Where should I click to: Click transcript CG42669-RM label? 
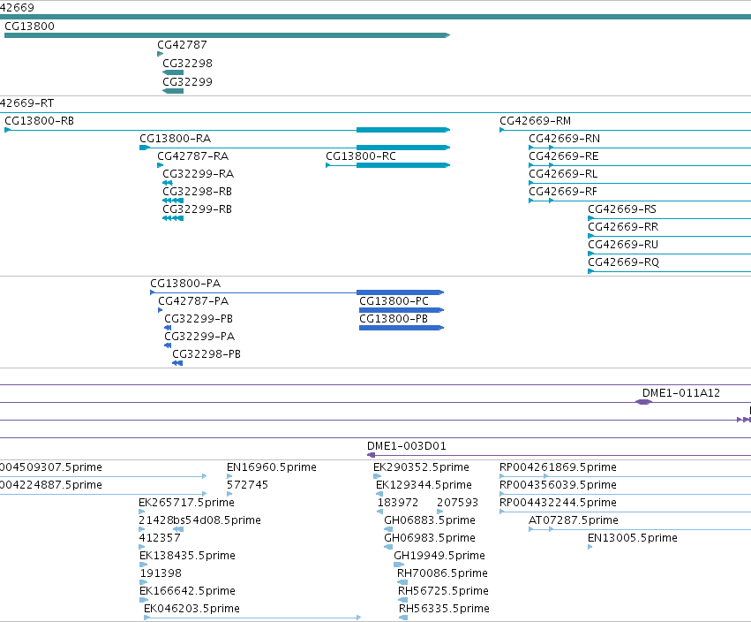coord(535,121)
